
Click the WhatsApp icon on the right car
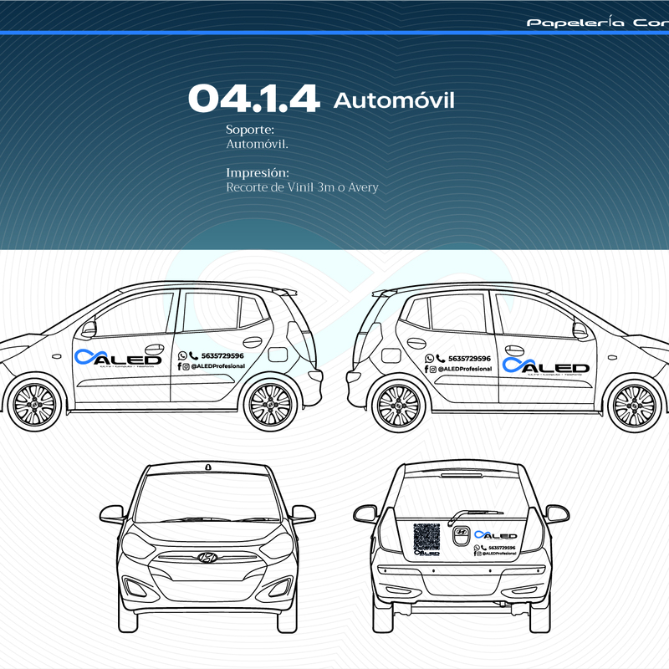pos(429,358)
